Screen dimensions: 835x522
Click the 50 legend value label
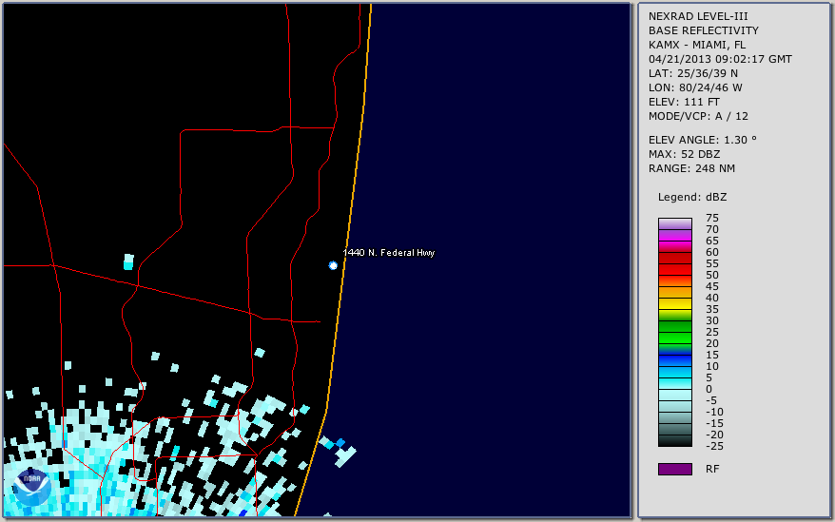tap(712, 275)
